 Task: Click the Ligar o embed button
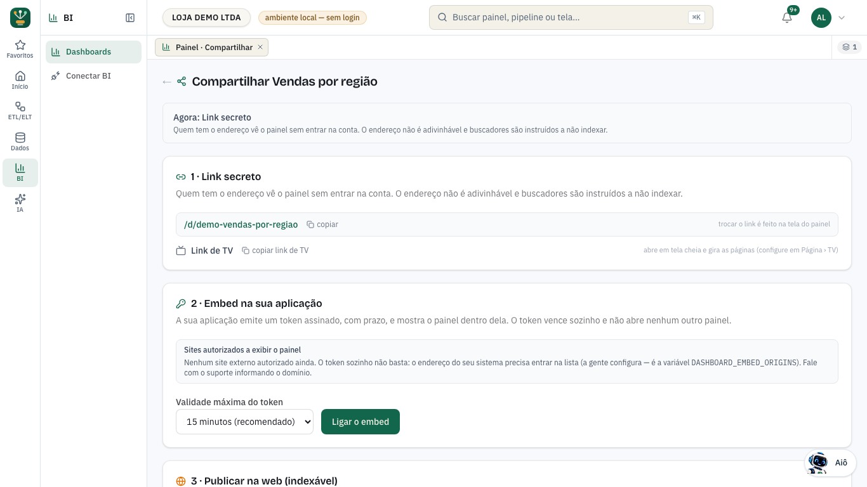click(361, 422)
